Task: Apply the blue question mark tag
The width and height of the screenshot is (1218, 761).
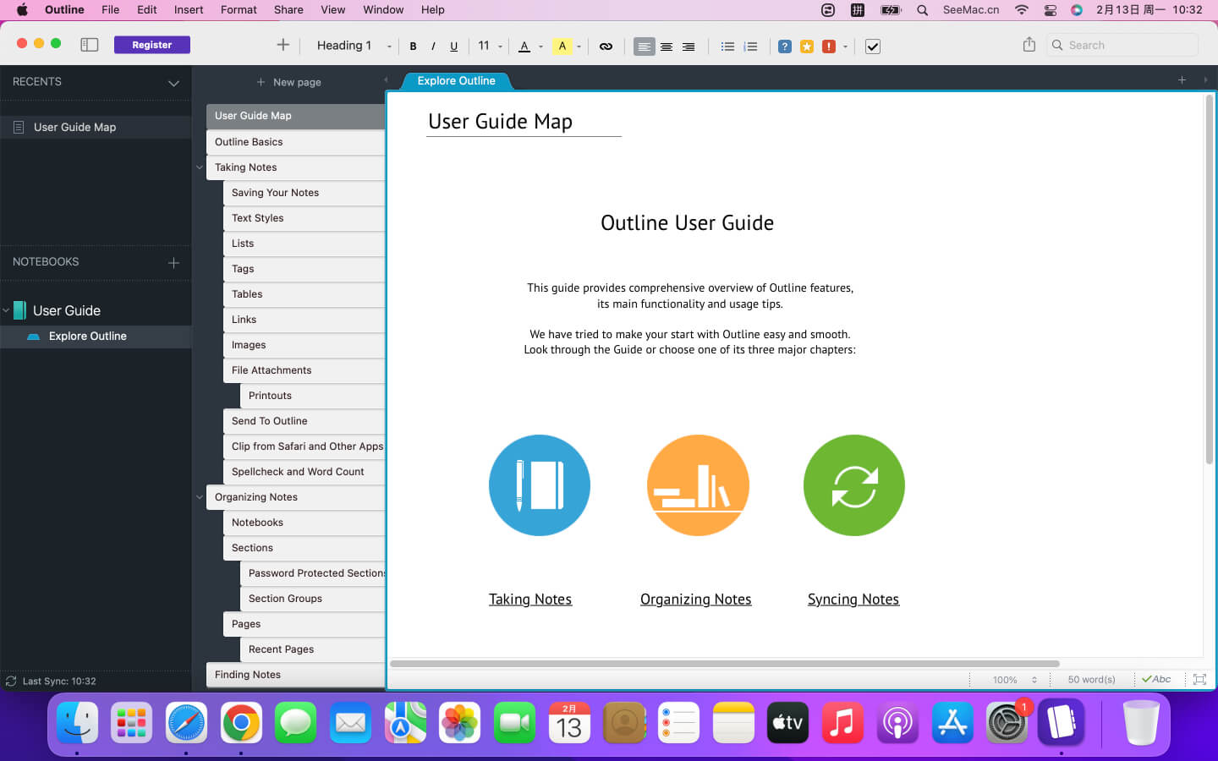Action: pyautogui.click(x=785, y=47)
